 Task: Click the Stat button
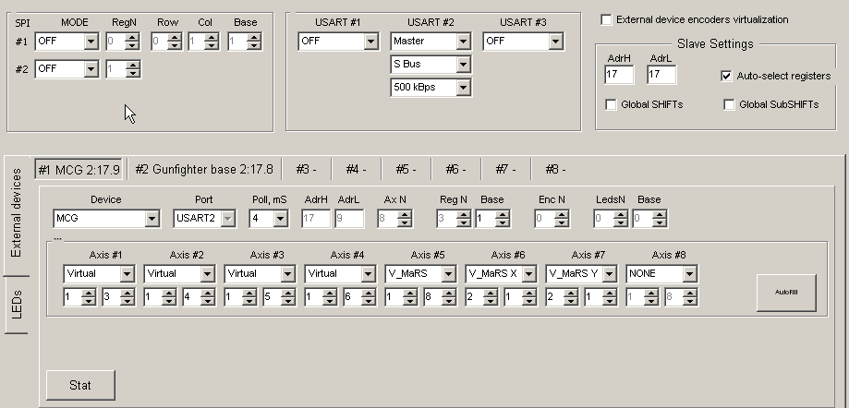[x=80, y=384]
